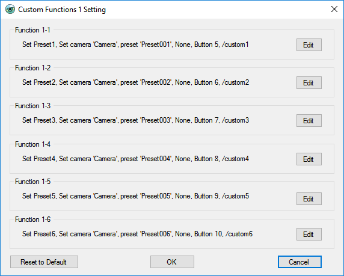Click the Reset to Default button

click(x=44, y=262)
